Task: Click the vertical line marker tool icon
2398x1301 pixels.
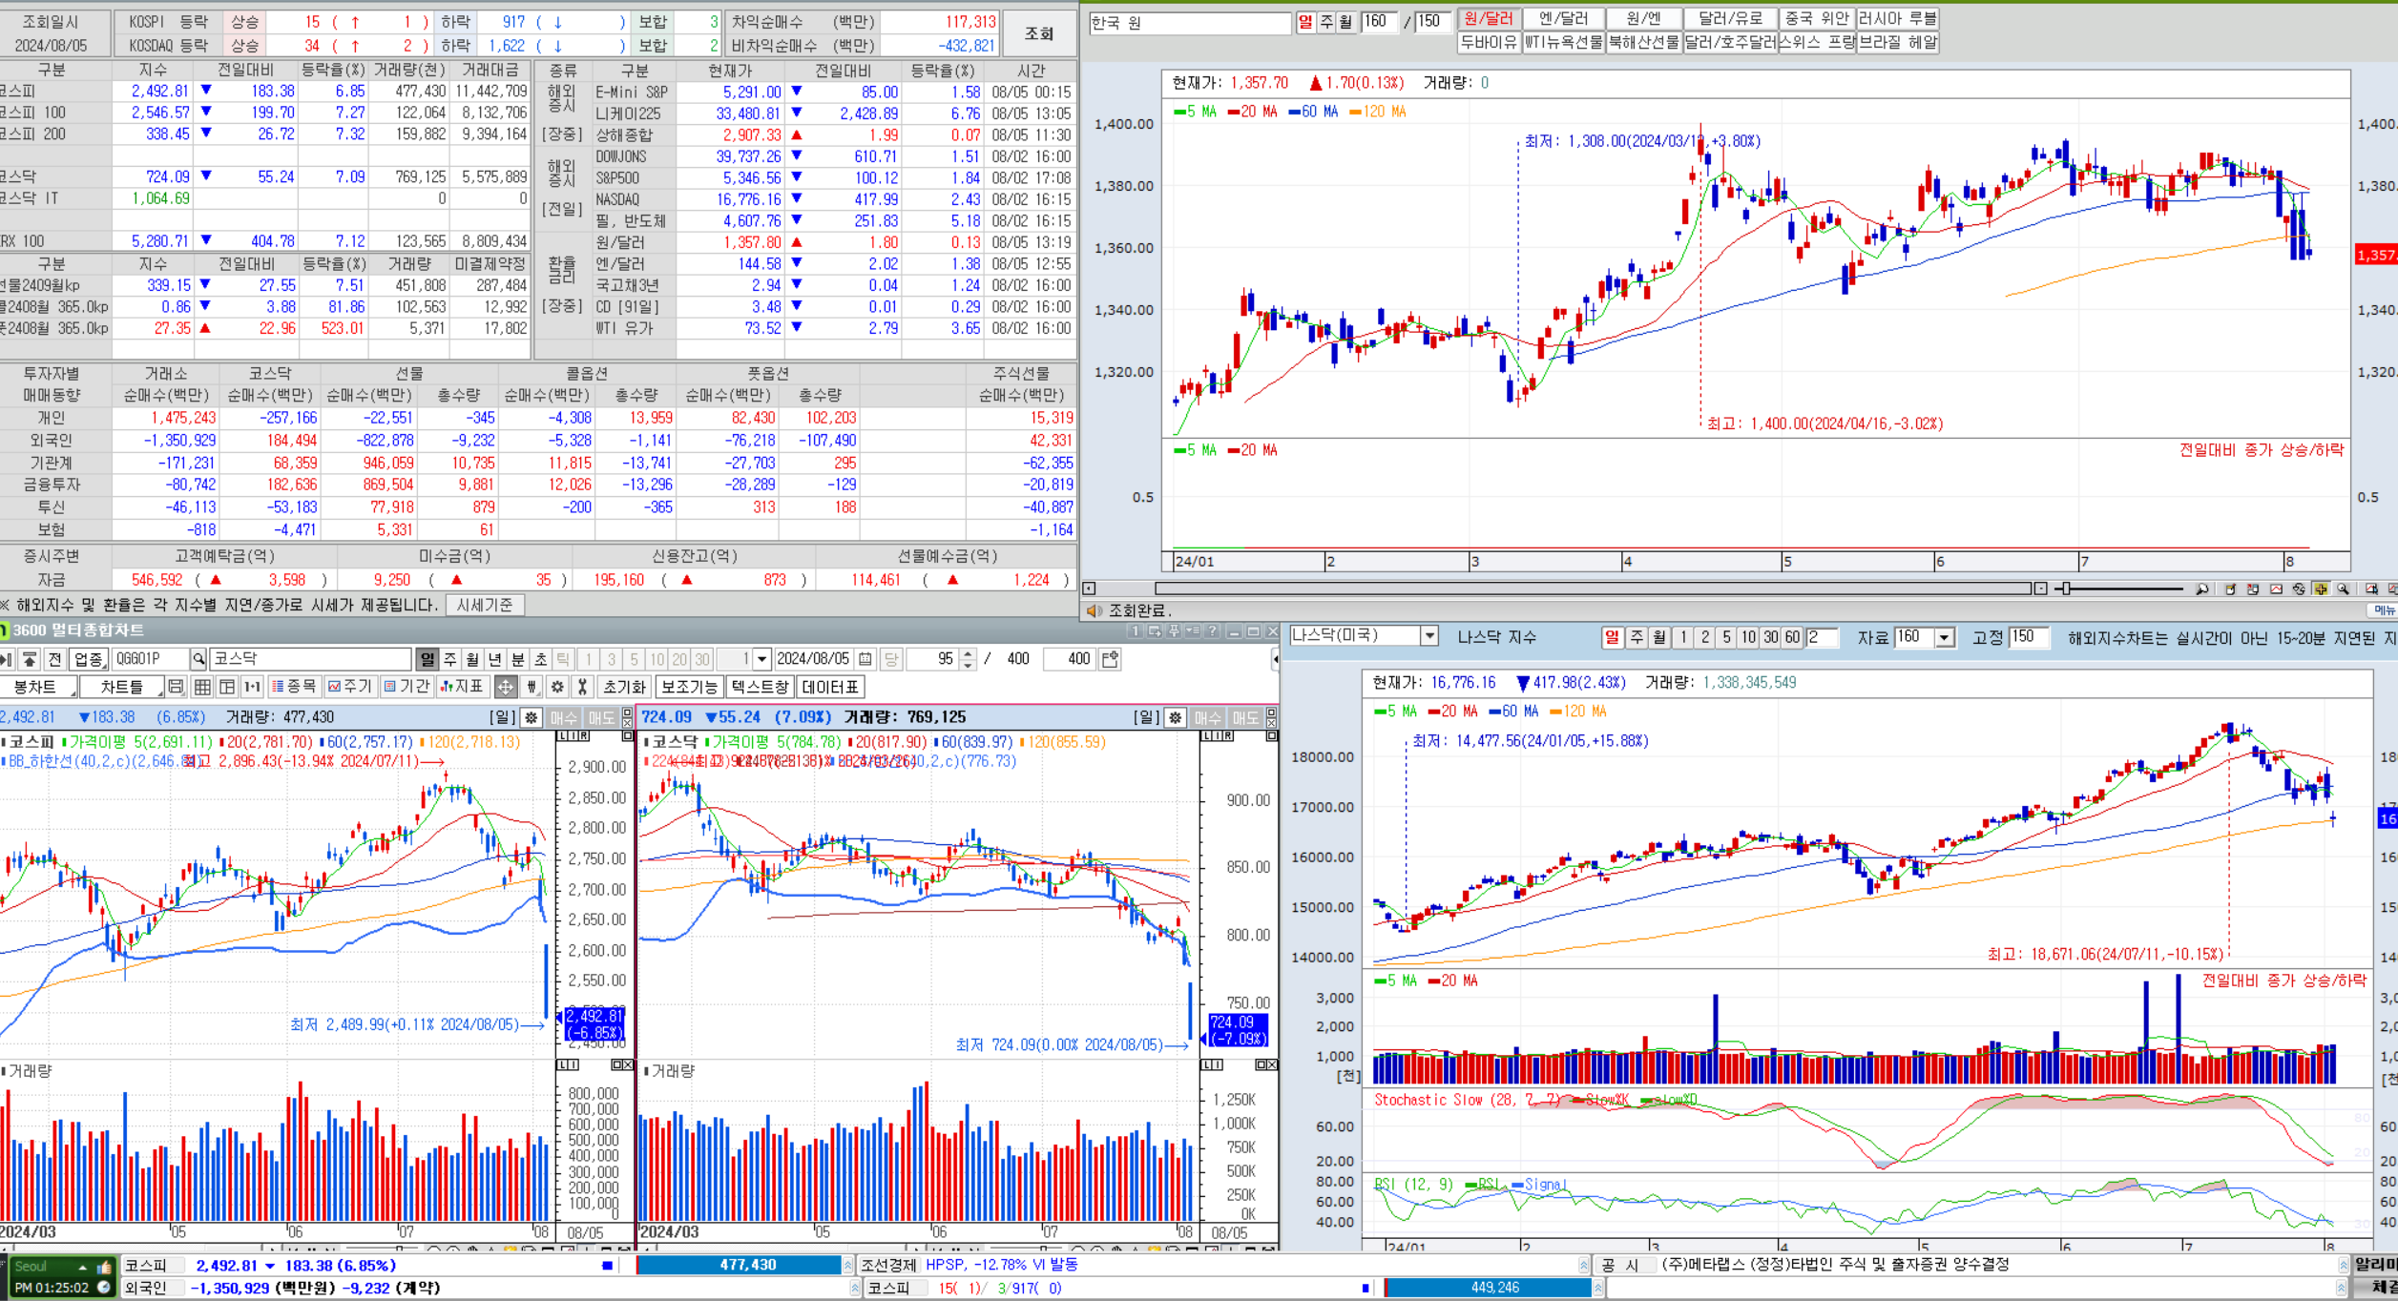Action: (533, 687)
